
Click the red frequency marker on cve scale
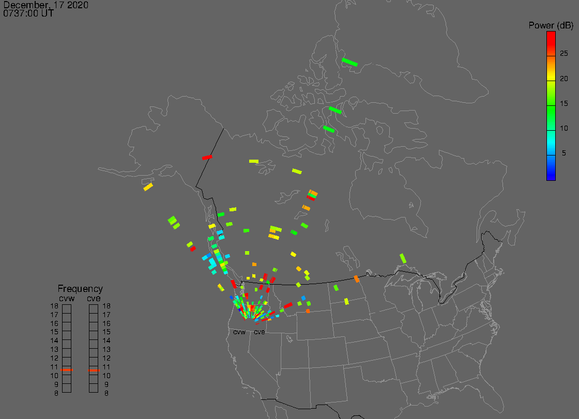pyautogui.click(x=94, y=370)
